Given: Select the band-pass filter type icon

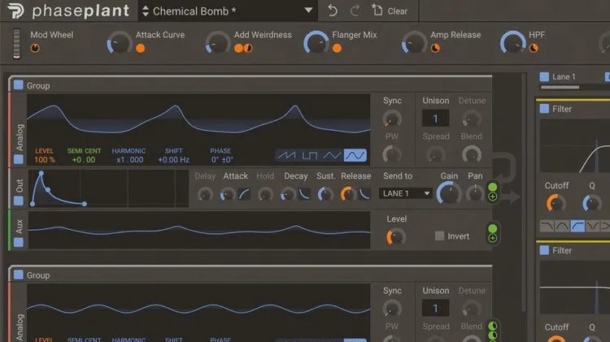Looking at the screenshot, I should pyautogui.click(x=562, y=226).
